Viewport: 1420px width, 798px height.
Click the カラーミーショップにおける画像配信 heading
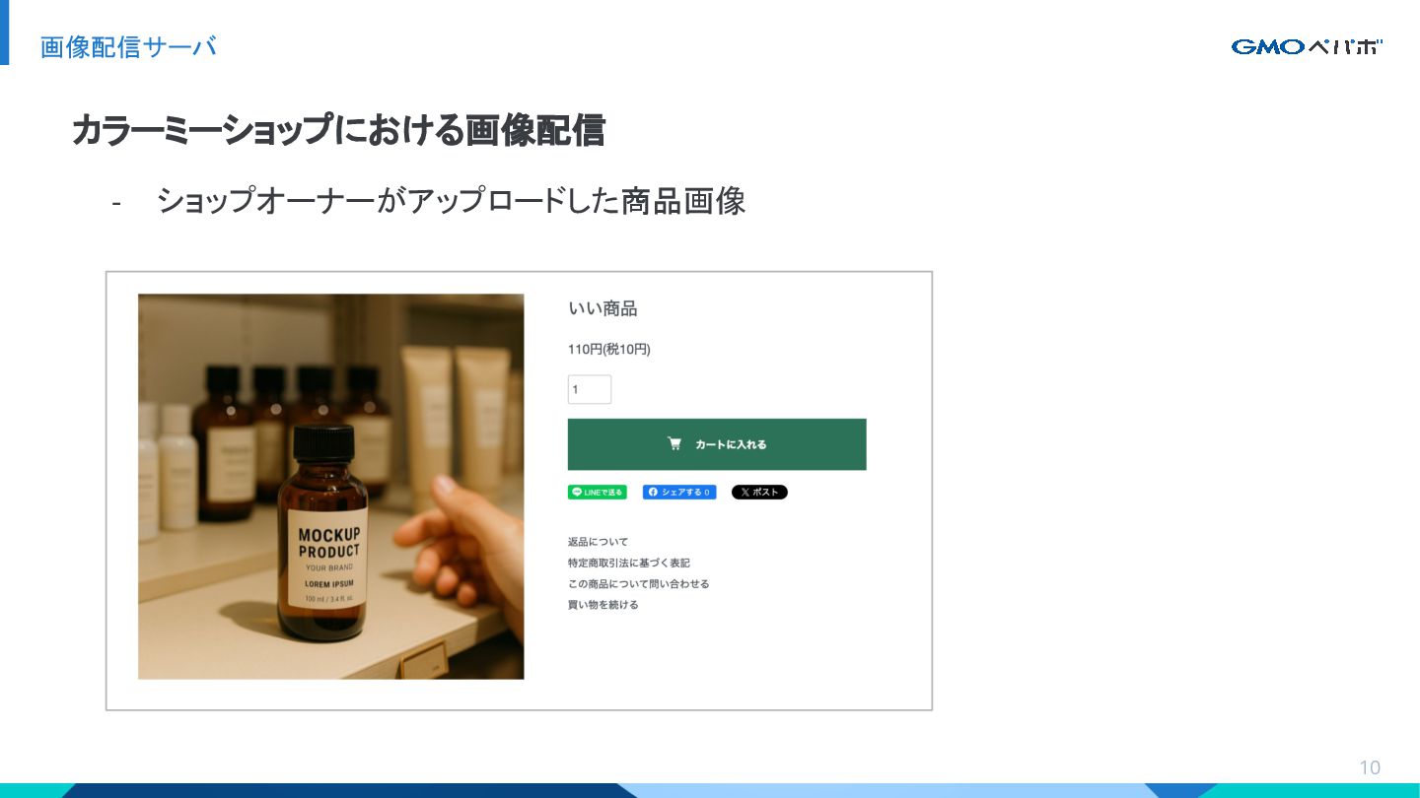click(338, 130)
